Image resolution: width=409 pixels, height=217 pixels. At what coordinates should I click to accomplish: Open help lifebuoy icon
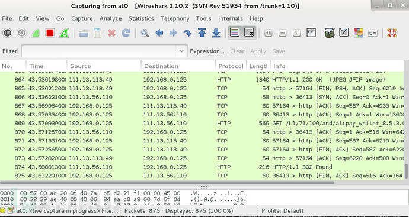[392, 33]
